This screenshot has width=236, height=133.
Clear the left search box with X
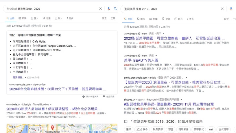pos(100,9)
